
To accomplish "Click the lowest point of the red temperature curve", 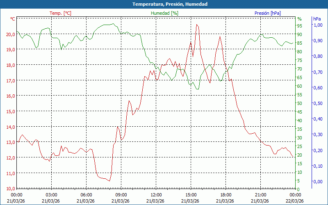I will point(109,181).
